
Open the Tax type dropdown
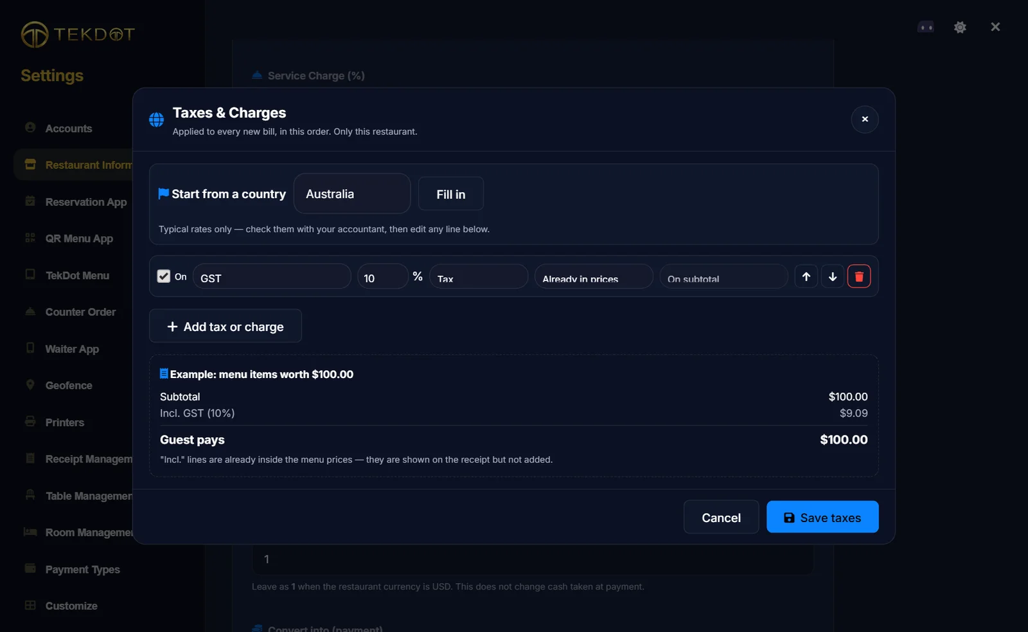tap(479, 276)
